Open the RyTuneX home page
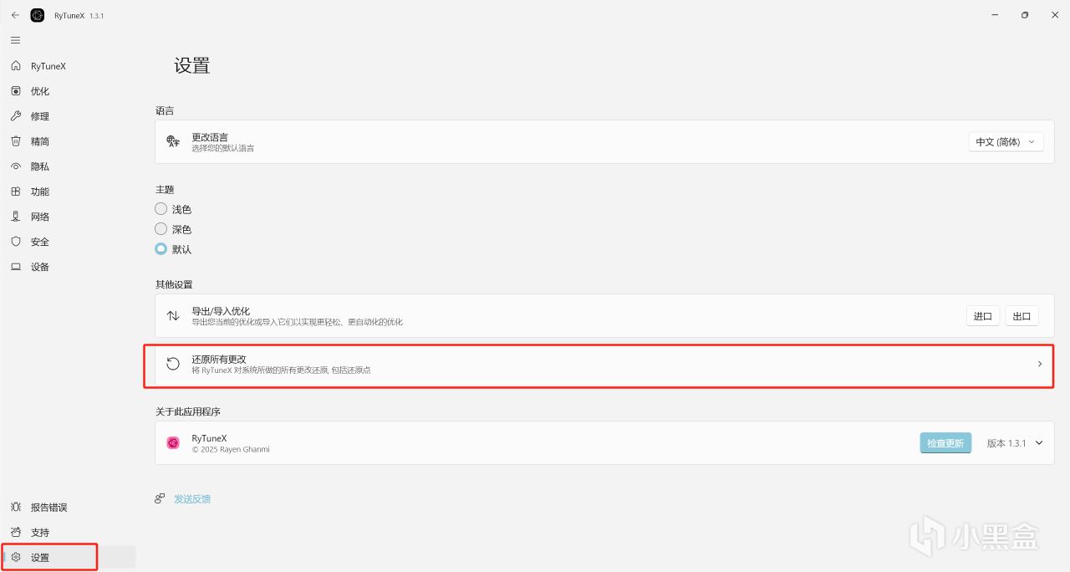The image size is (1070, 572). click(48, 66)
